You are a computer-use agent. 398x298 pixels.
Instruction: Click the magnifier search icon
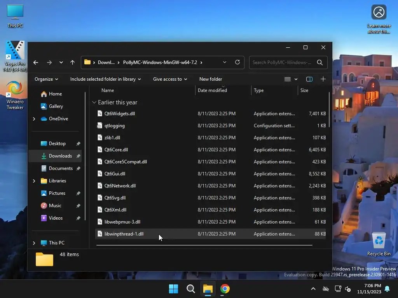click(320, 62)
